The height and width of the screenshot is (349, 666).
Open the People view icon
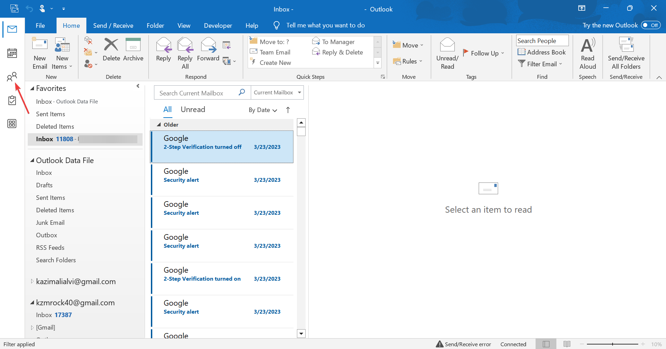[x=12, y=76]
